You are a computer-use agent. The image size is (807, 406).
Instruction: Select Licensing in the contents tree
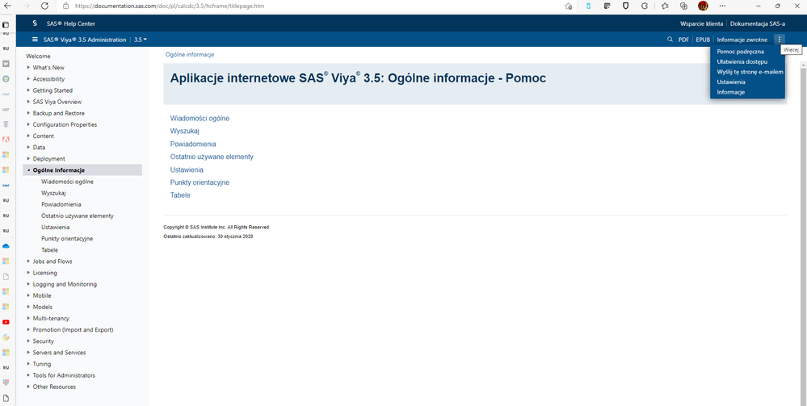pos(44,273)
